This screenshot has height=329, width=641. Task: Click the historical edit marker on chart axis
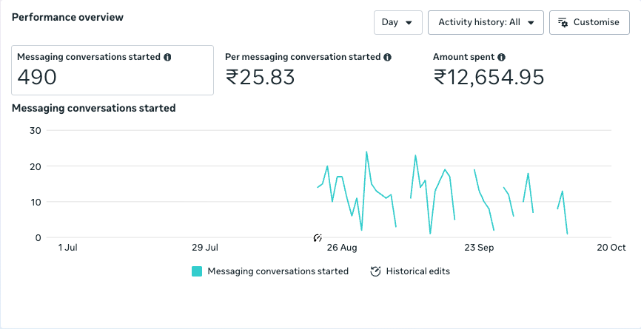[x=318, y=237]
